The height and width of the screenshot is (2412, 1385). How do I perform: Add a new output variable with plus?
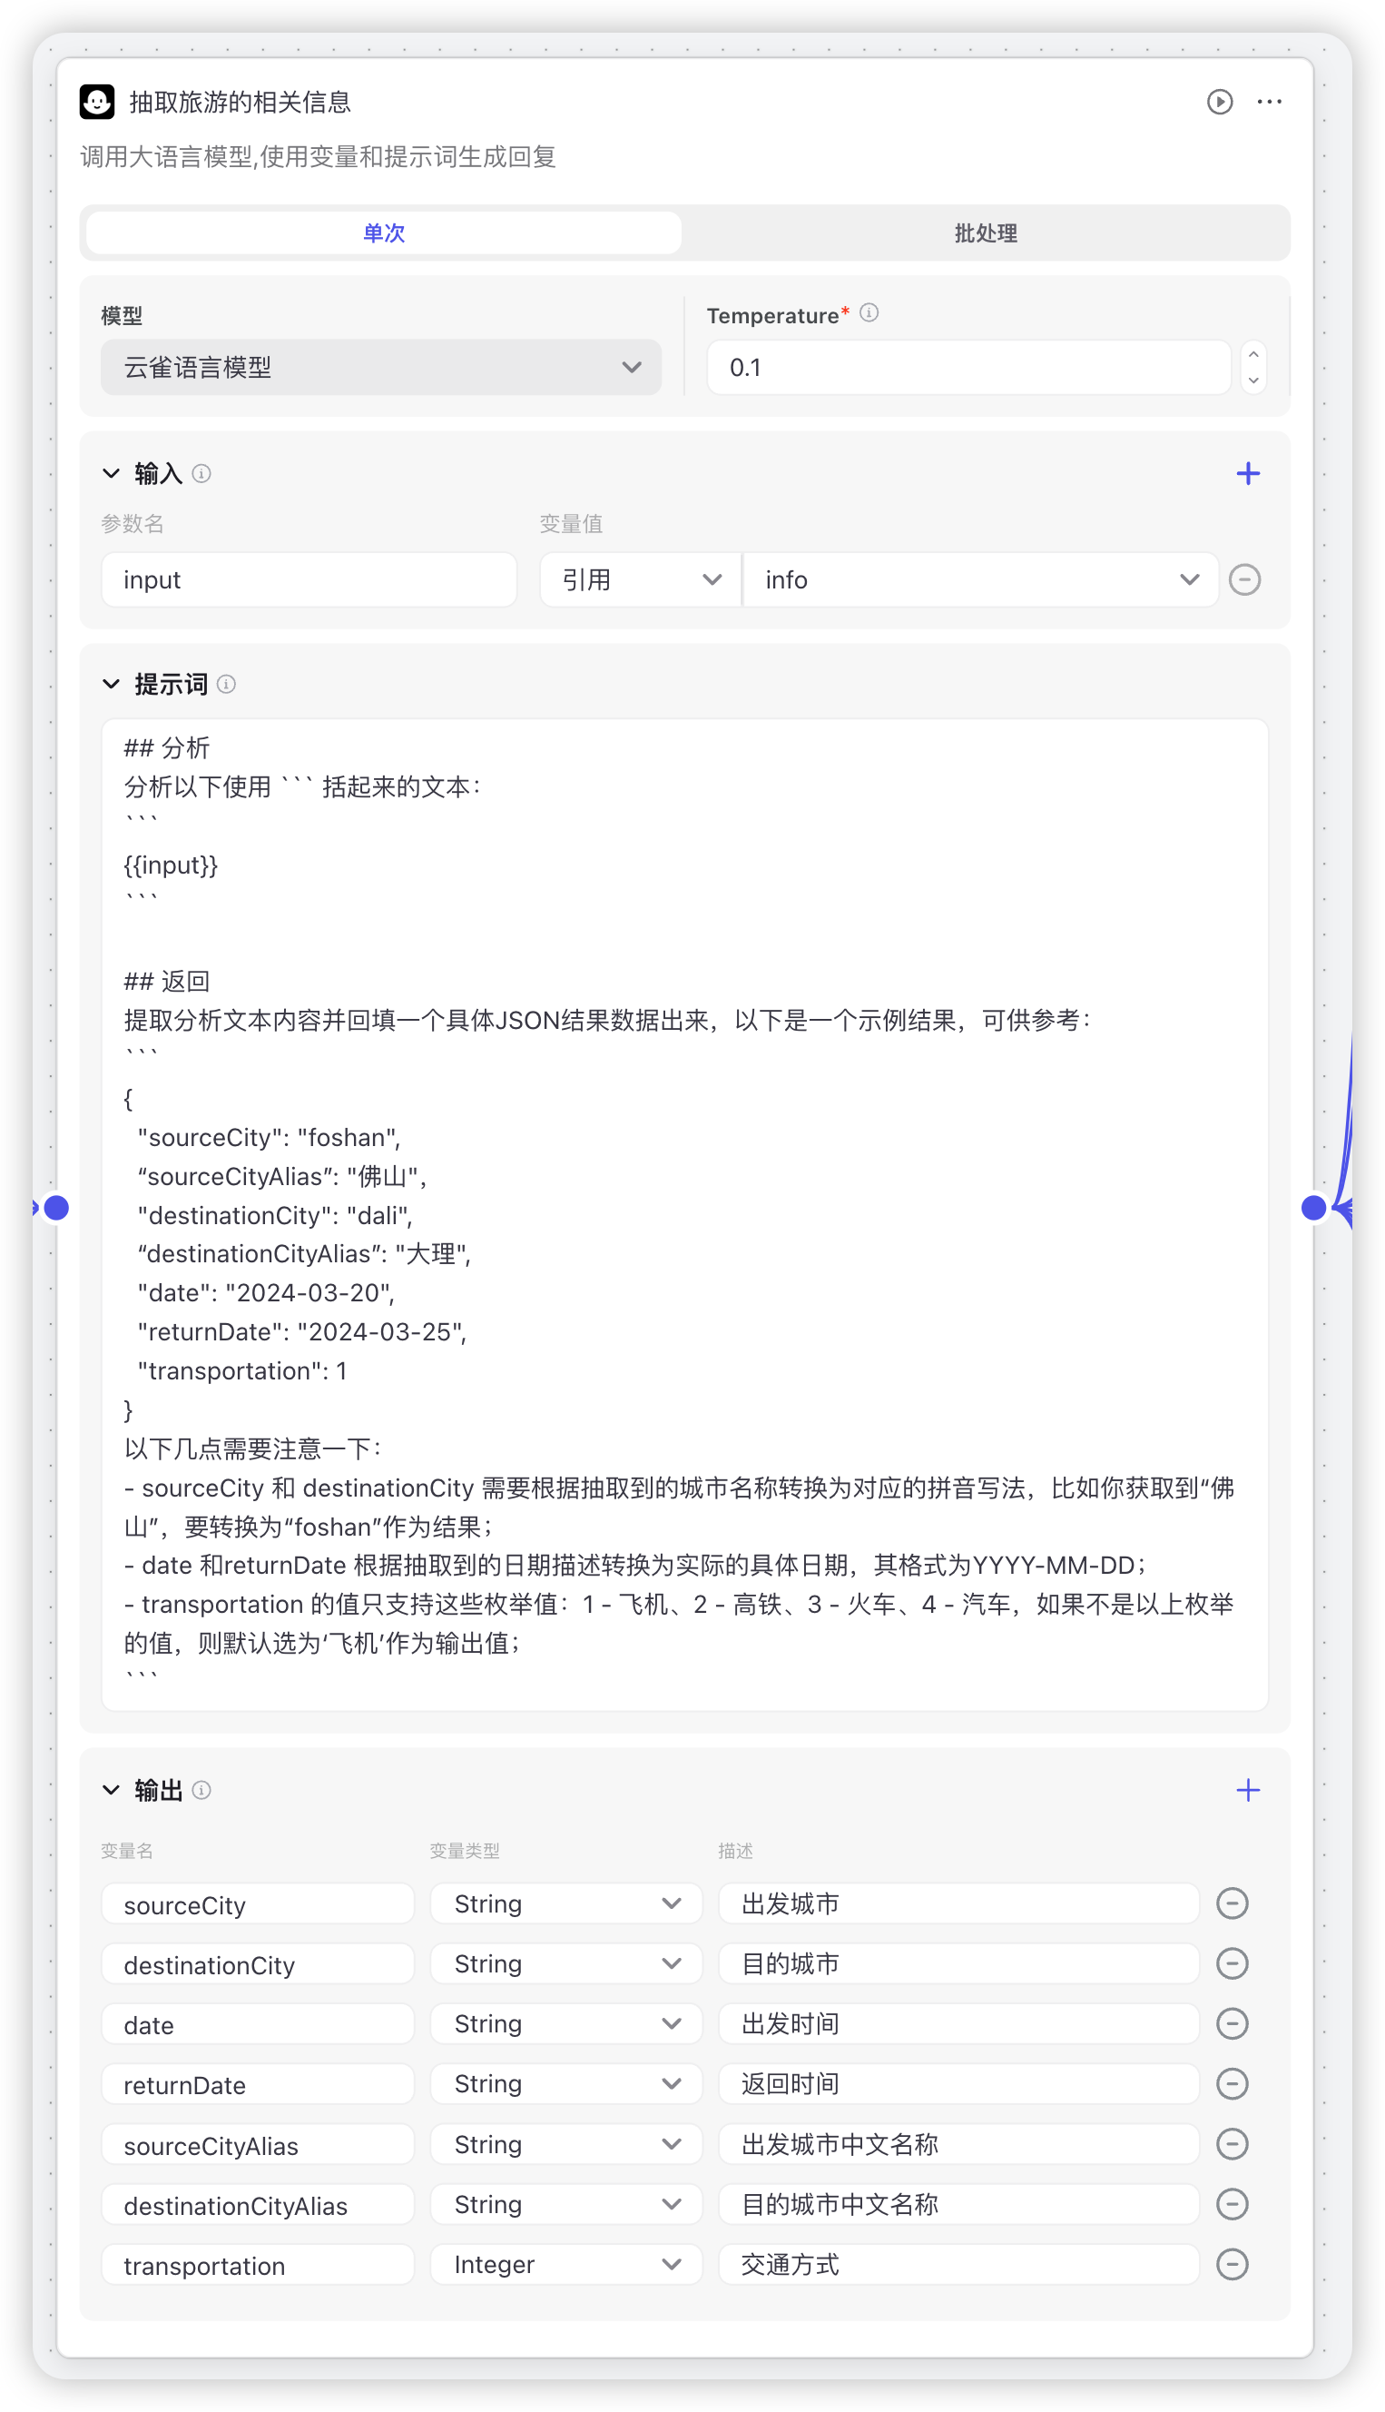click(x=1248, y=1791)
